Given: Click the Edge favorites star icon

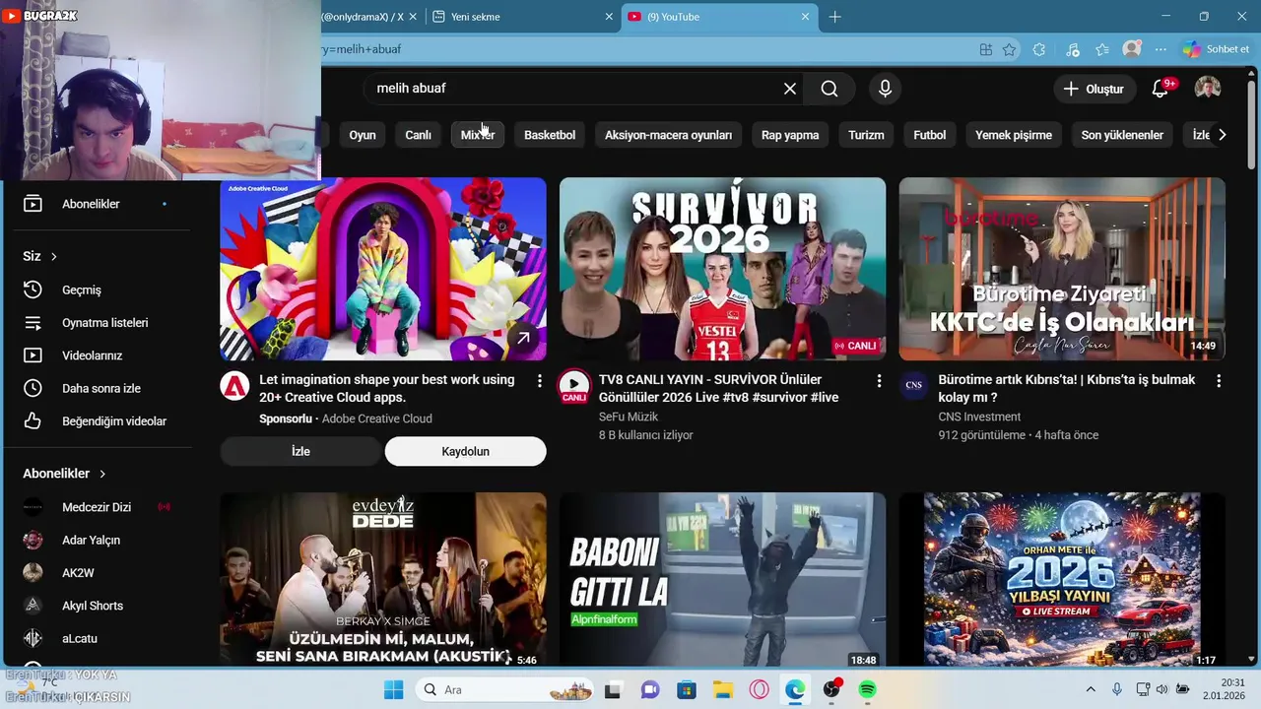Looking at the screenshot, I should click(x=1009, y=49).
